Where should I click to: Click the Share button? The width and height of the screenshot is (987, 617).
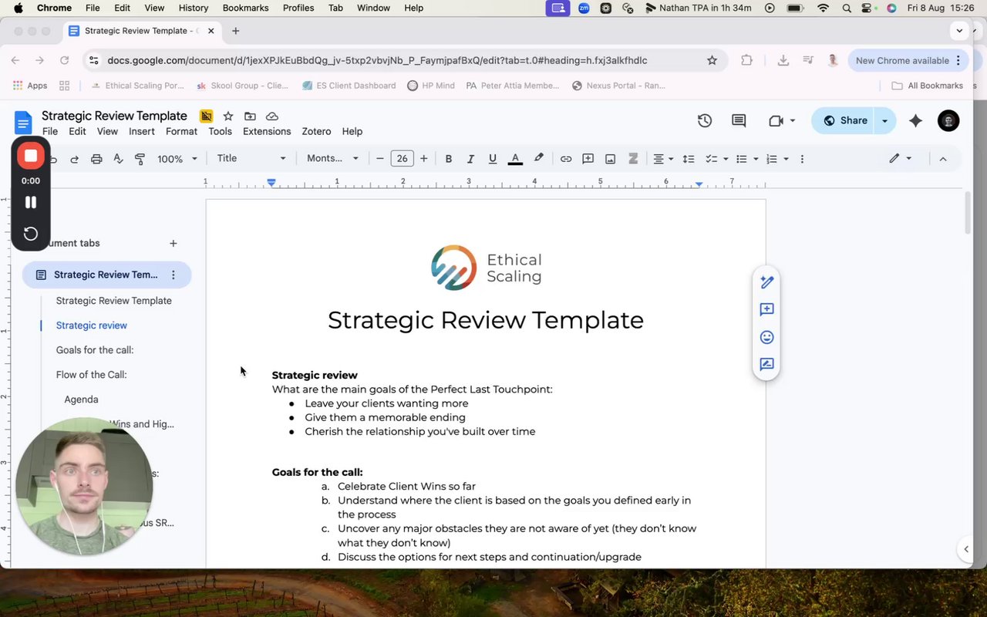tap(844, 120)
